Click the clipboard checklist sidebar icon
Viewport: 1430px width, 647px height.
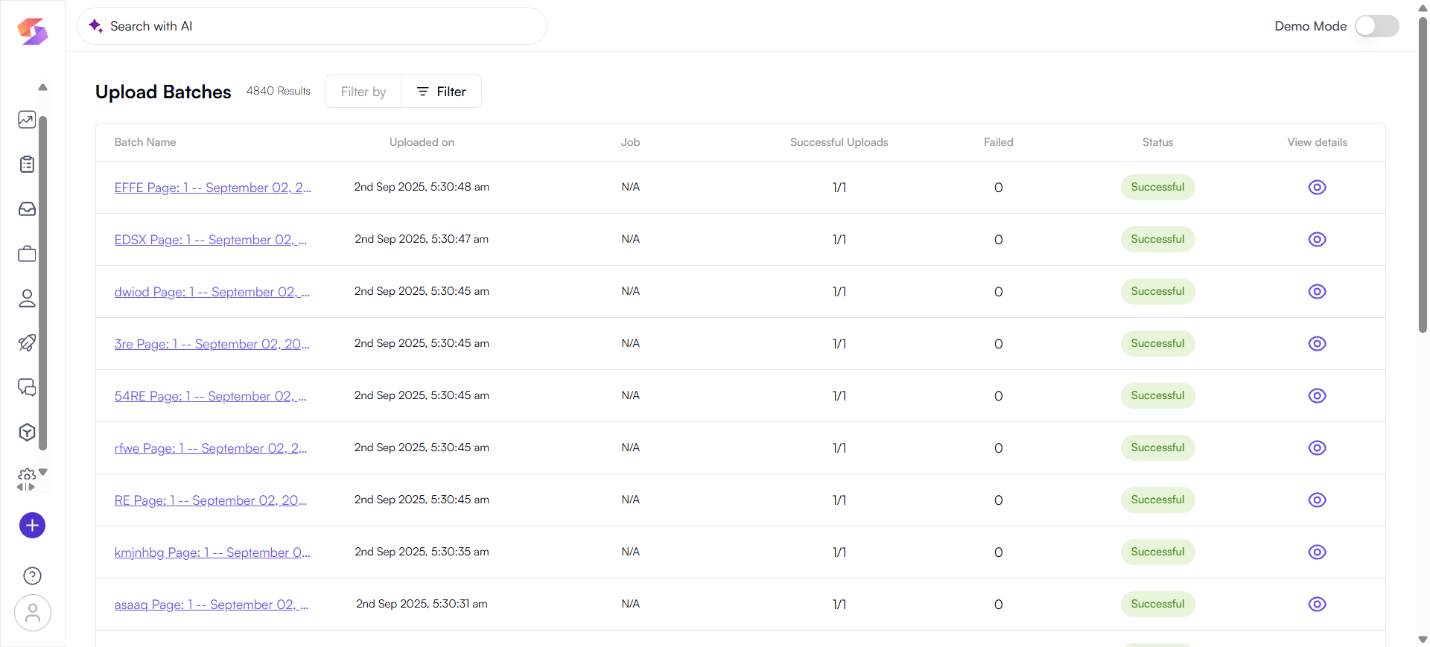click(27, 165)
